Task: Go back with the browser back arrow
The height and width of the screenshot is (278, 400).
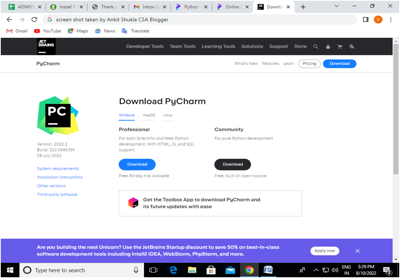Action: [x=9, y=20]
